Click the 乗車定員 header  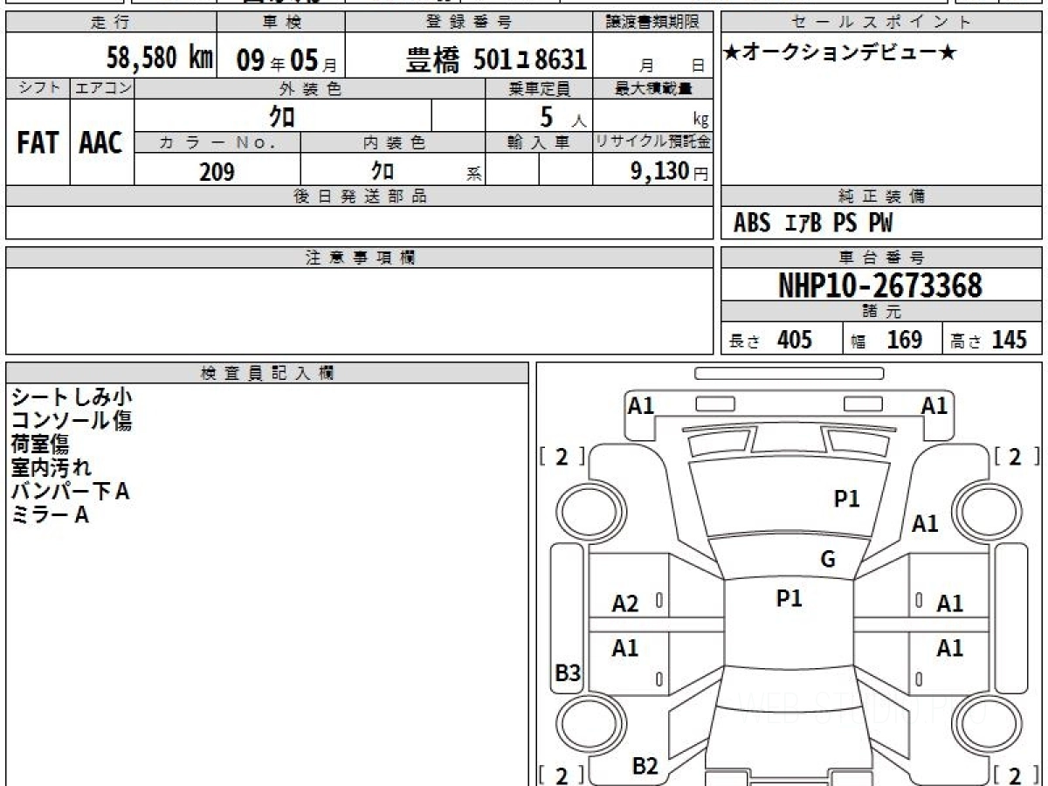[539, 88]
